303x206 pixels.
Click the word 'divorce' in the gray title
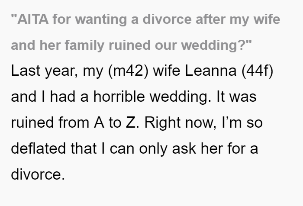[167, 19]
